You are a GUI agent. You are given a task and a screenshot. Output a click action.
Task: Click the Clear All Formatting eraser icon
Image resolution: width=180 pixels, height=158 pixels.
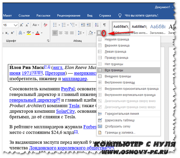(x=46, y=25)
